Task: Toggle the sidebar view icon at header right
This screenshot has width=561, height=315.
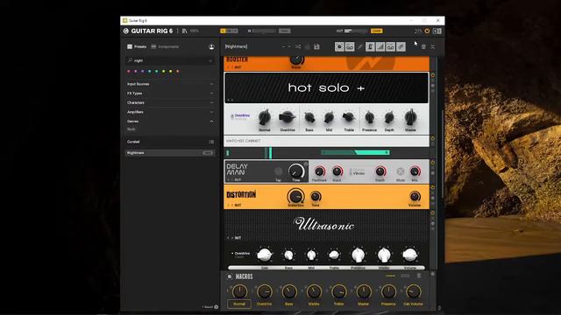Action: (x=437, y=31)
